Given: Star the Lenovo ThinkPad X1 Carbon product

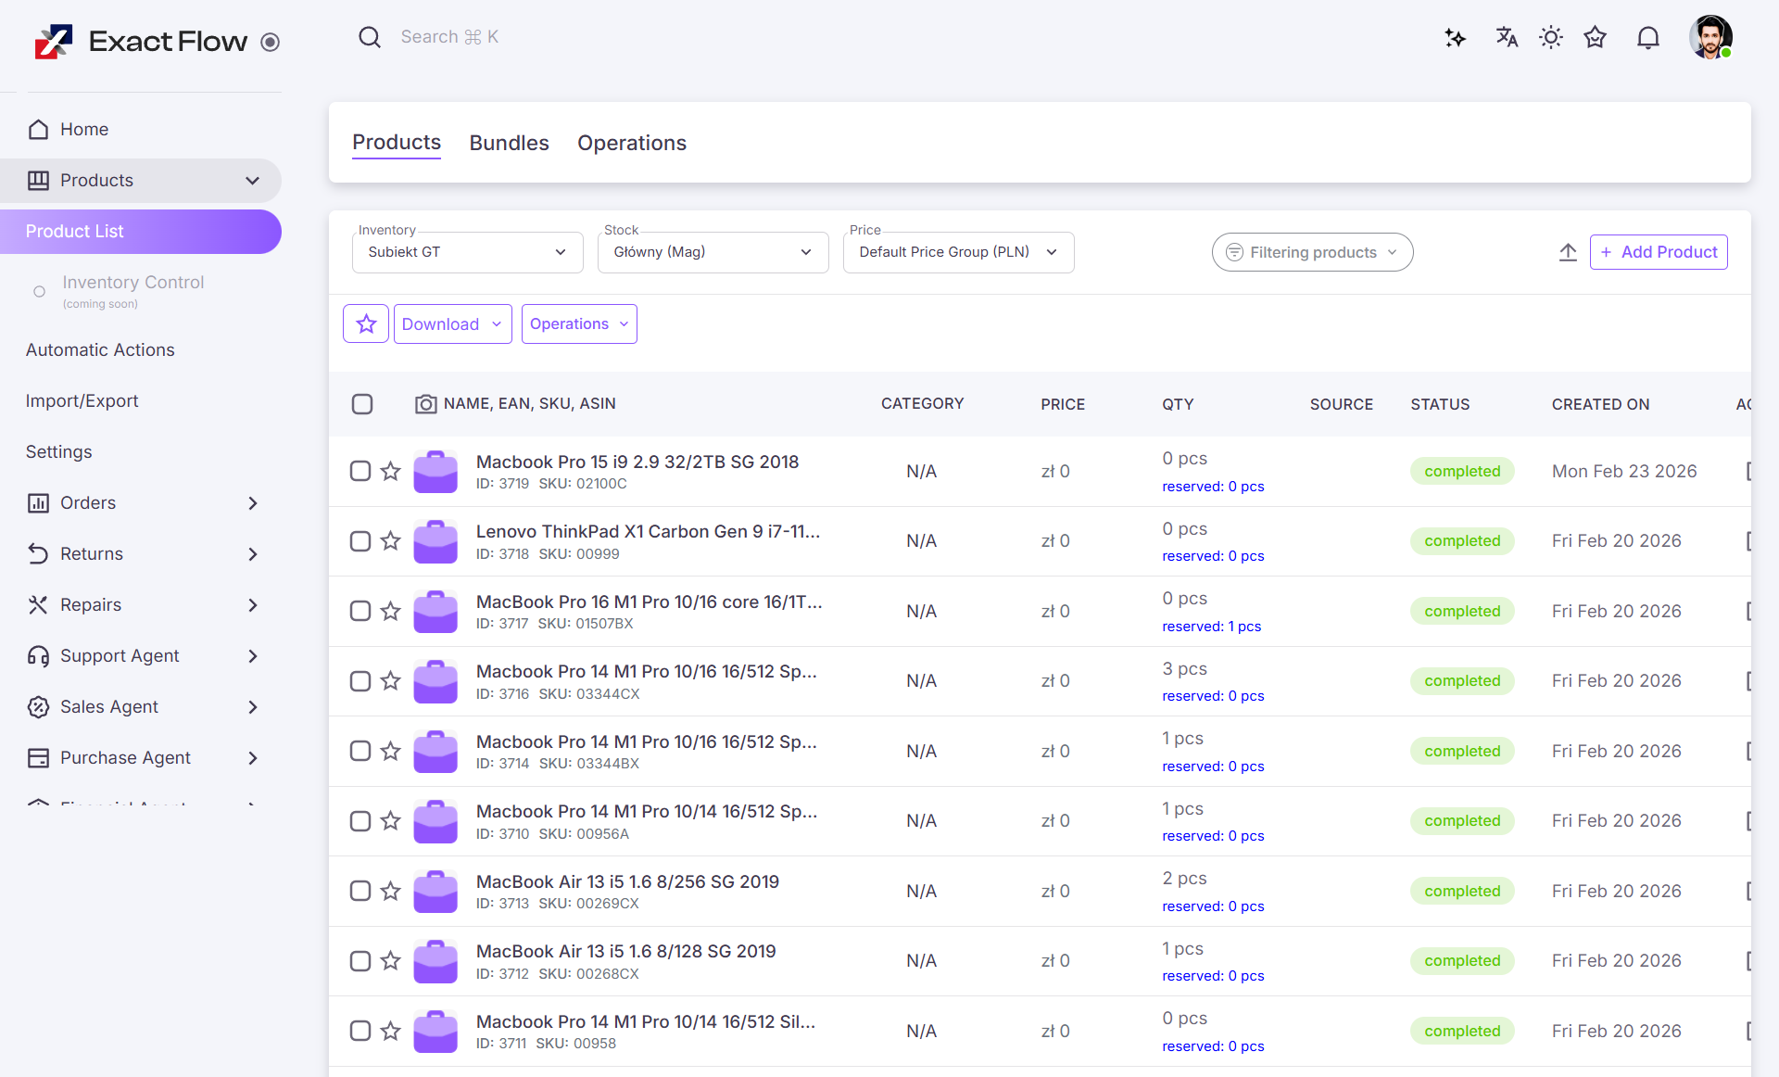Looking at the screenshot, I should tap(391, 541).
